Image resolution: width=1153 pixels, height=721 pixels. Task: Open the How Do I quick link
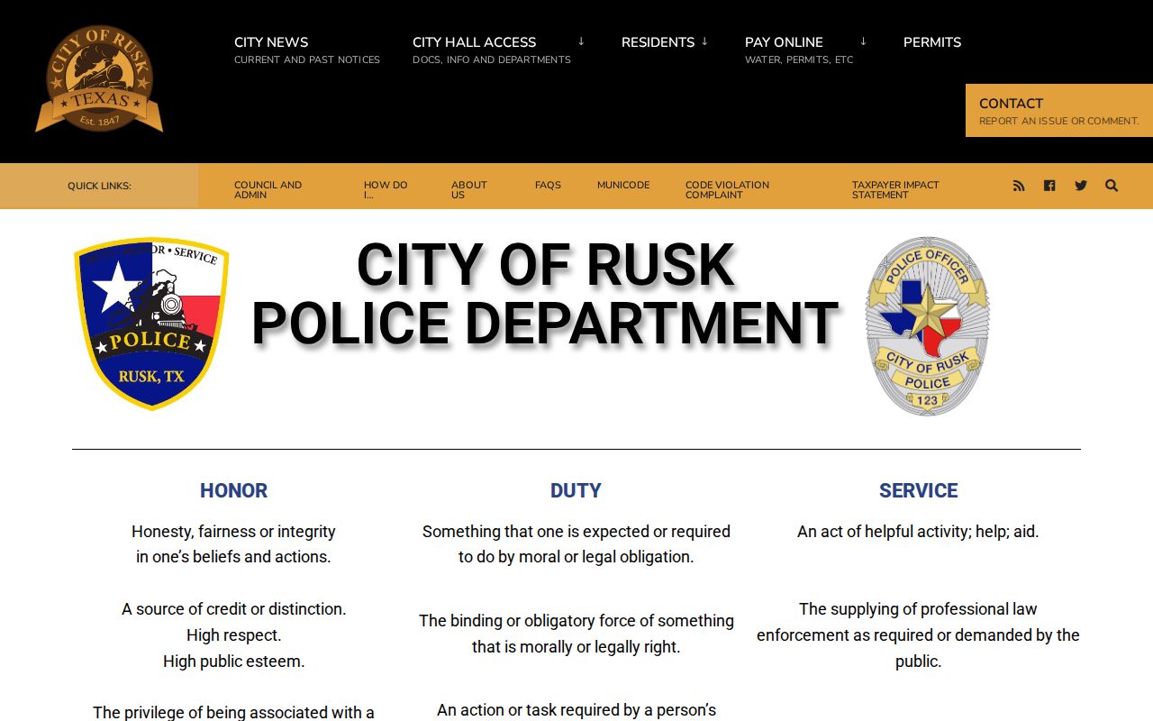(x=386, y=189)
